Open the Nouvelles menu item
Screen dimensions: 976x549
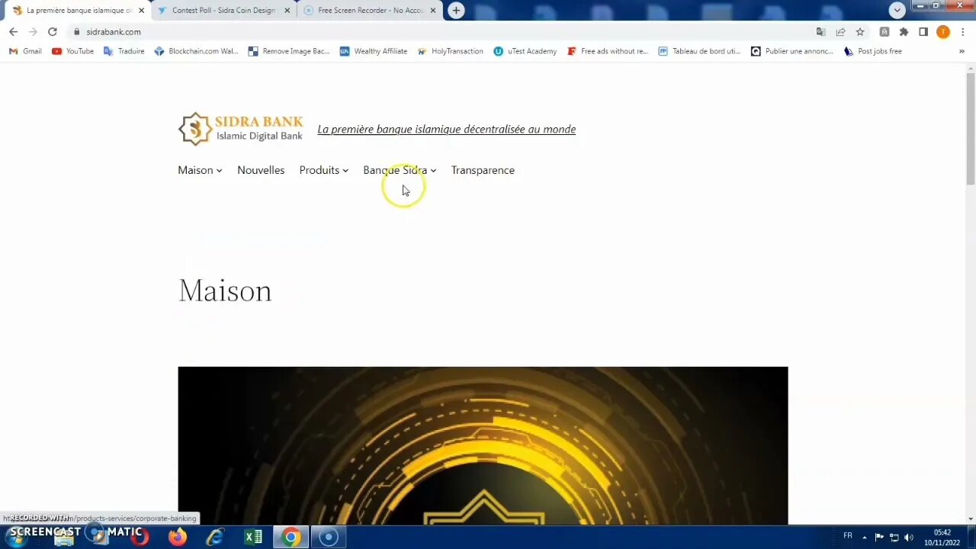(x=261, y=170)
